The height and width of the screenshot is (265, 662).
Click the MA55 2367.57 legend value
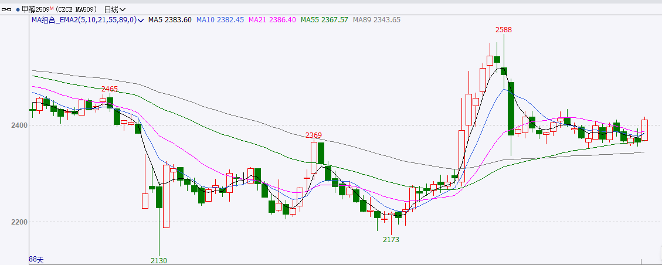click(324, 20)
